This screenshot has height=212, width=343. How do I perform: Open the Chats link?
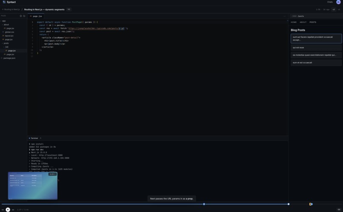[330, 2]
